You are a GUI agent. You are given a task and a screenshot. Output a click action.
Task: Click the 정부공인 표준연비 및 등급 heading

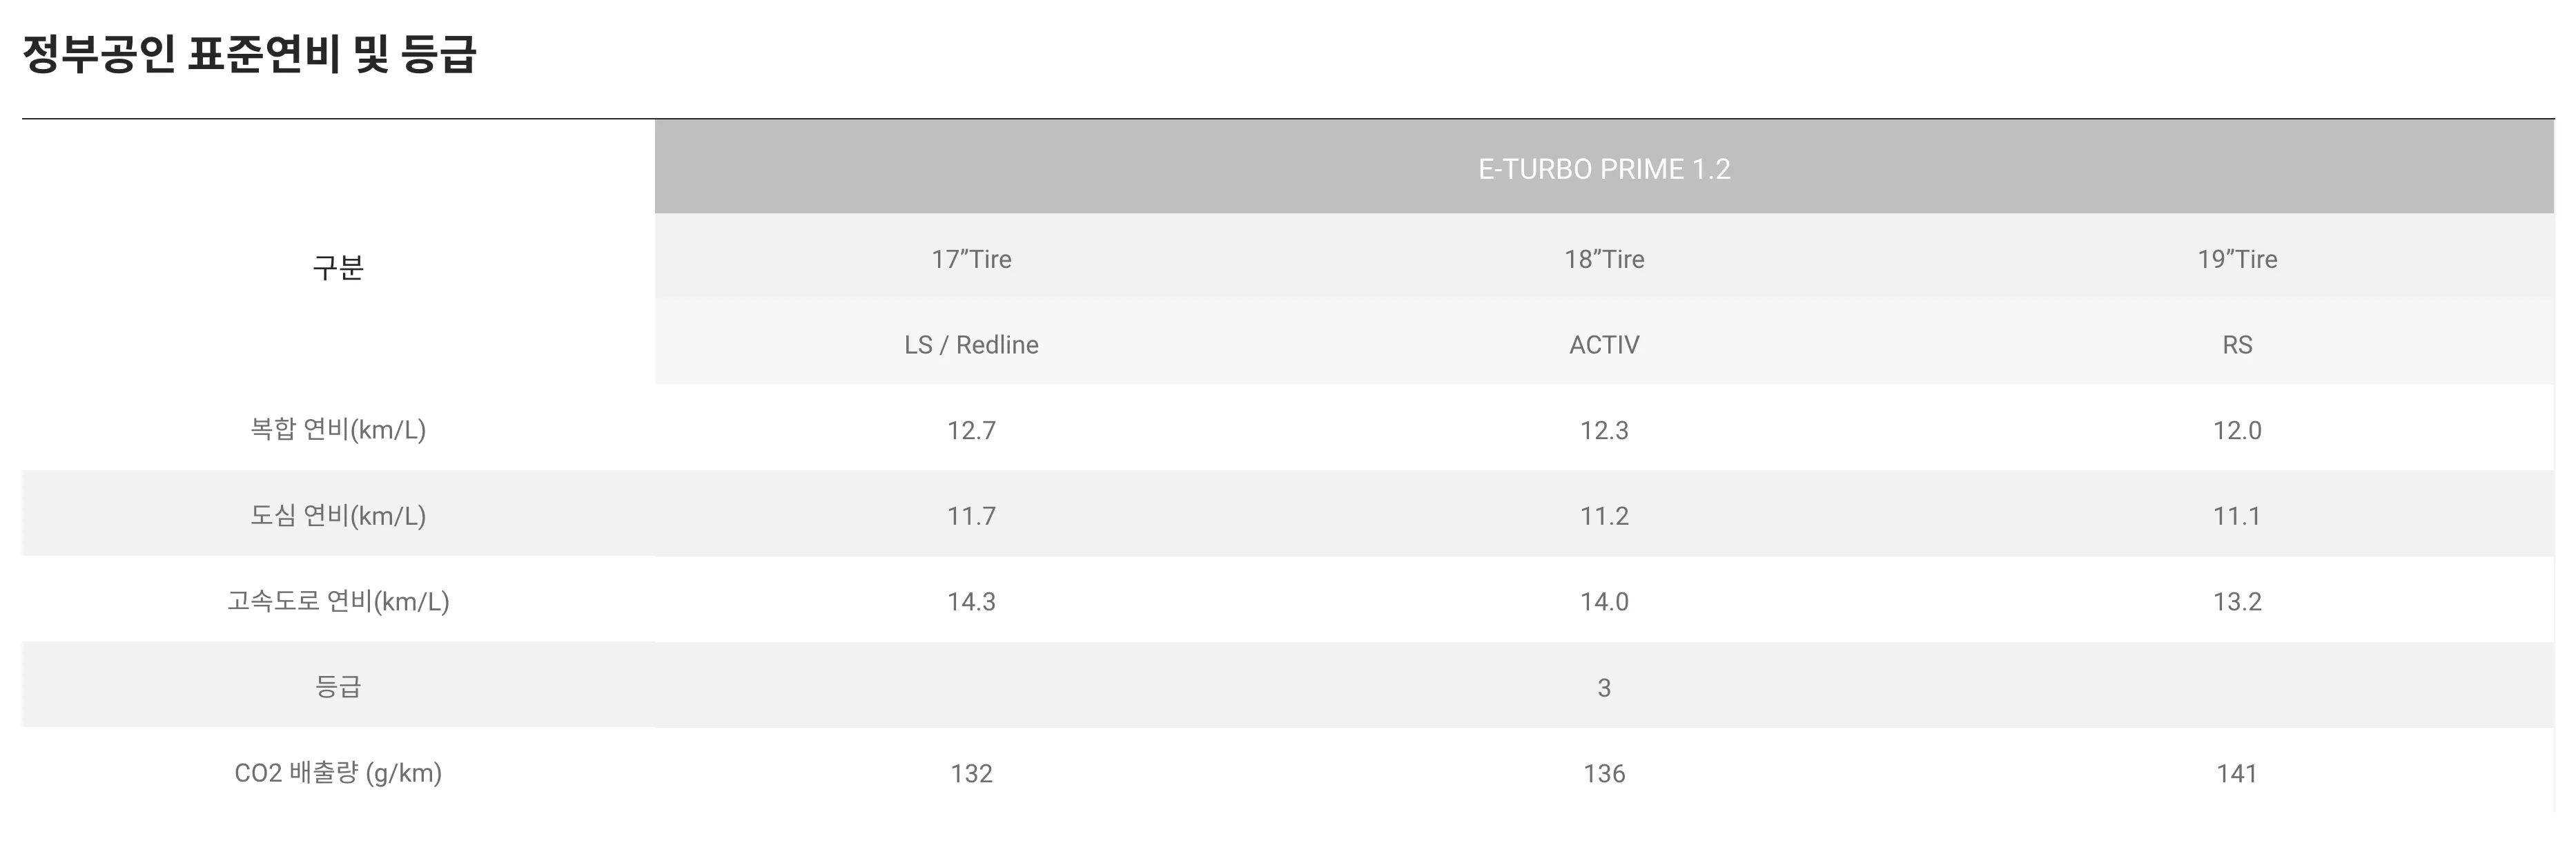pyautogui.click(x=249, y=54)
